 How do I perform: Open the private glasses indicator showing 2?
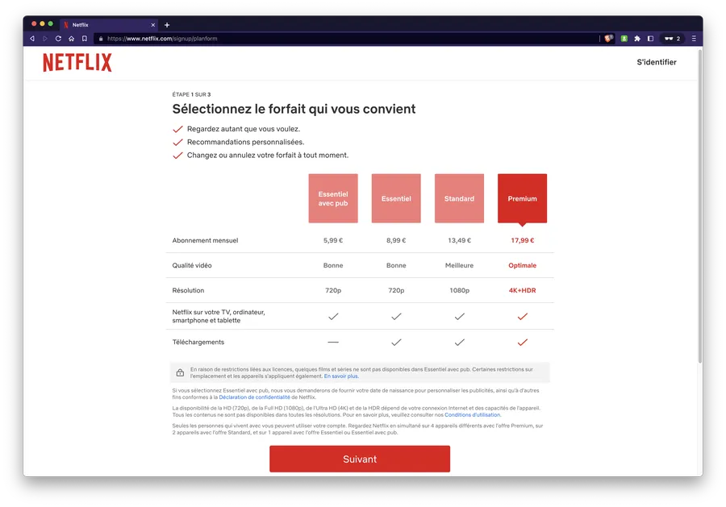pos(672,39)
